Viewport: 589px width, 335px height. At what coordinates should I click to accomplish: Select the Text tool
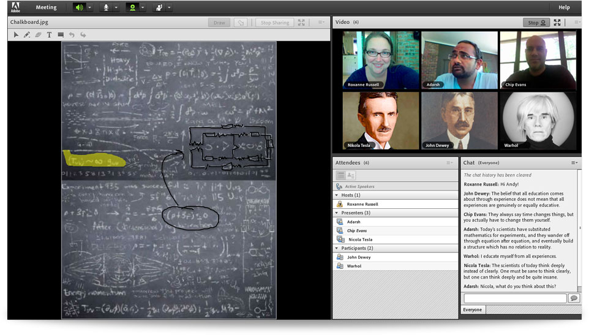pos(49,34)
